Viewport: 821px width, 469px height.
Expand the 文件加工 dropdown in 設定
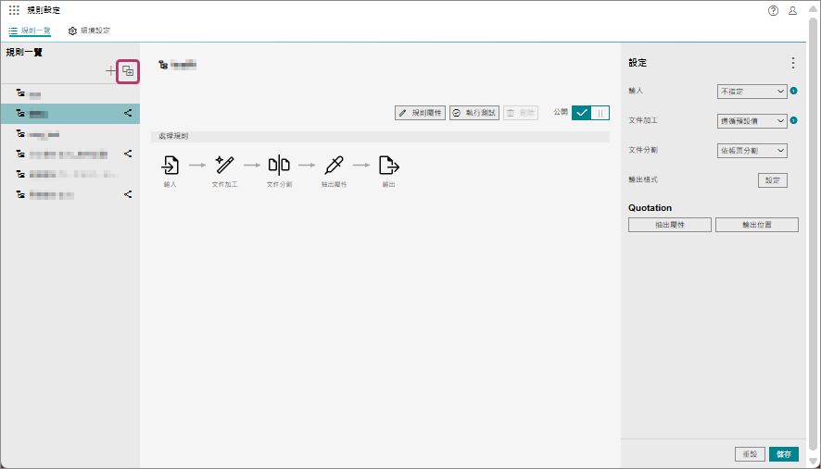tap(752, 120)
